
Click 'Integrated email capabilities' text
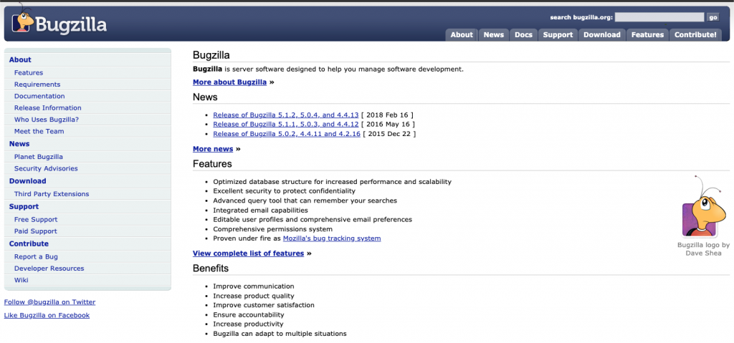[x=260, y=210]
